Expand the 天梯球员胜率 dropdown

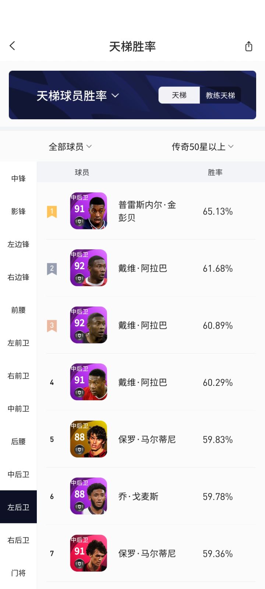(x=78, y=96)
